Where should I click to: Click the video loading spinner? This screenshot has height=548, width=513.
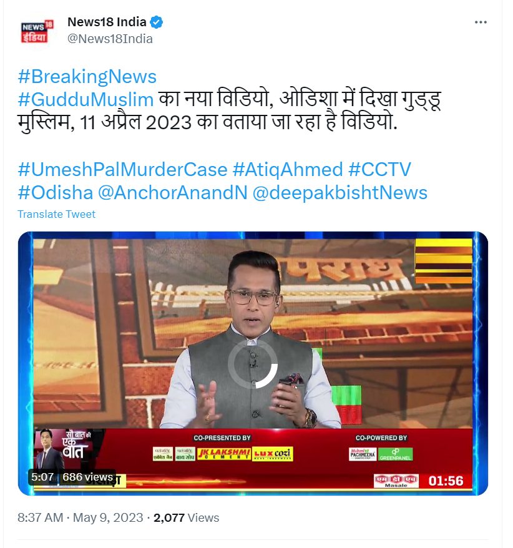pos(253,364)
